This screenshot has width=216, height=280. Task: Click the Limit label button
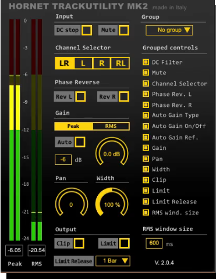tap(108, 243)
